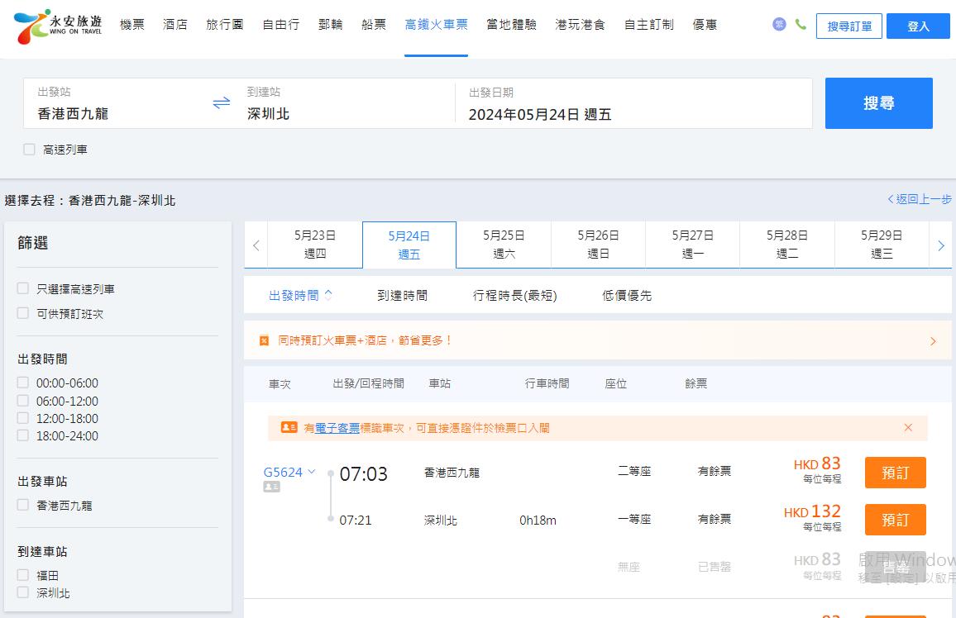Click the 返回上一步 link
This screenshot has height=618, width=956.
click(x=920, y=199)
